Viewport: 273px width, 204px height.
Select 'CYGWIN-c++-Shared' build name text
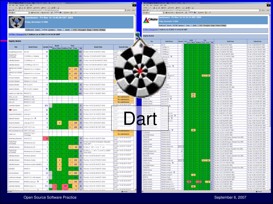31,56
